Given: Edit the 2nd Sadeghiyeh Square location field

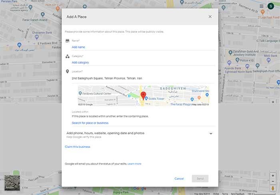Looking at the screenshot, I should [x=143, y=78].
